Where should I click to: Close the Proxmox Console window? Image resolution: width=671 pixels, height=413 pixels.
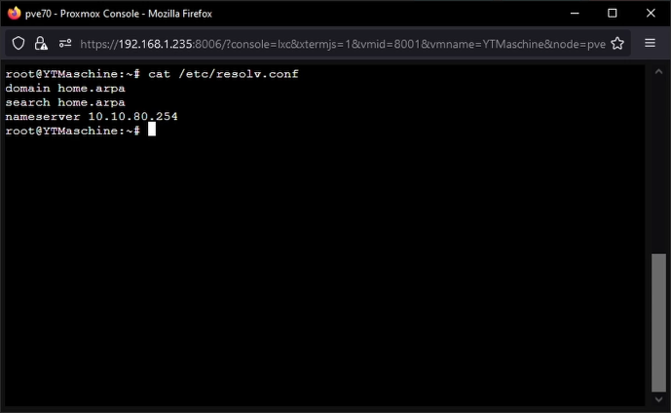coord(651,14)
